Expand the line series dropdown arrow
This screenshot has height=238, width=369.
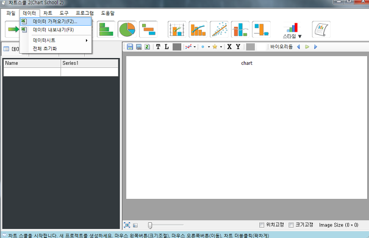[195, 47]
